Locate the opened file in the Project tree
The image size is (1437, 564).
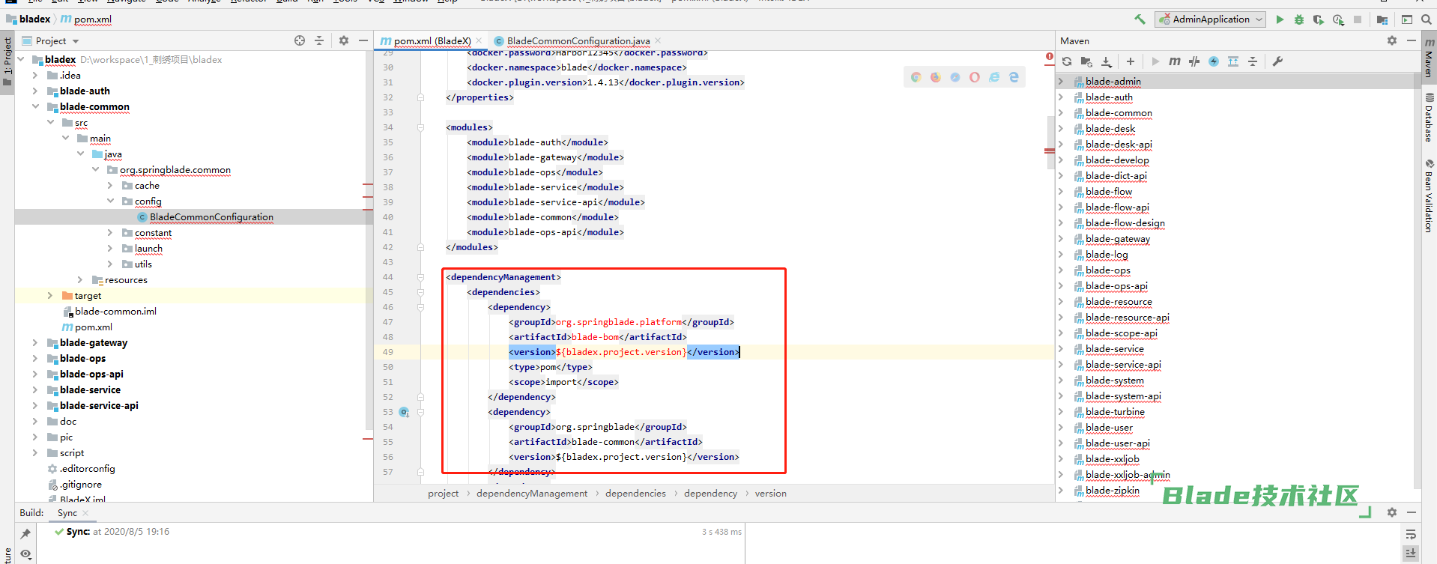tap(300, 40)
